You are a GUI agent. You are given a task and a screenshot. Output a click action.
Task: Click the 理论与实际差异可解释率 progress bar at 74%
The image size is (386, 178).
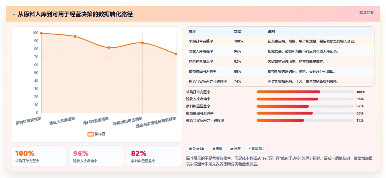click(305, 120)
